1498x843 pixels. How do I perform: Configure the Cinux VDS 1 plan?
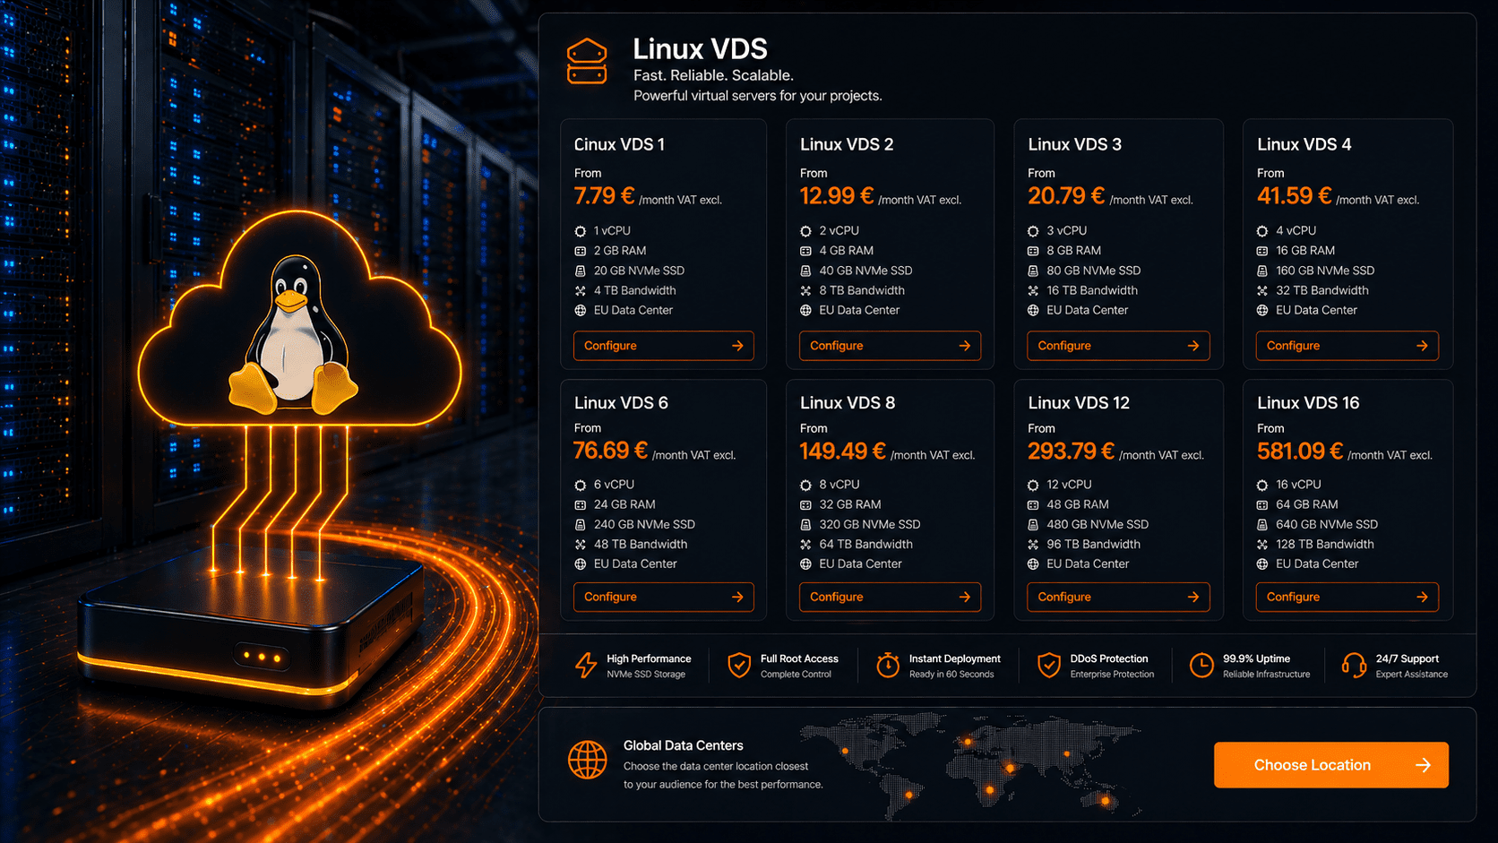(663, 346)
